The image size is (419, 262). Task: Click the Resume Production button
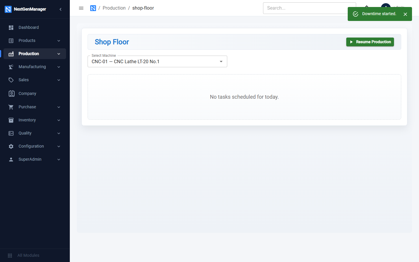[x=370, y=42]
